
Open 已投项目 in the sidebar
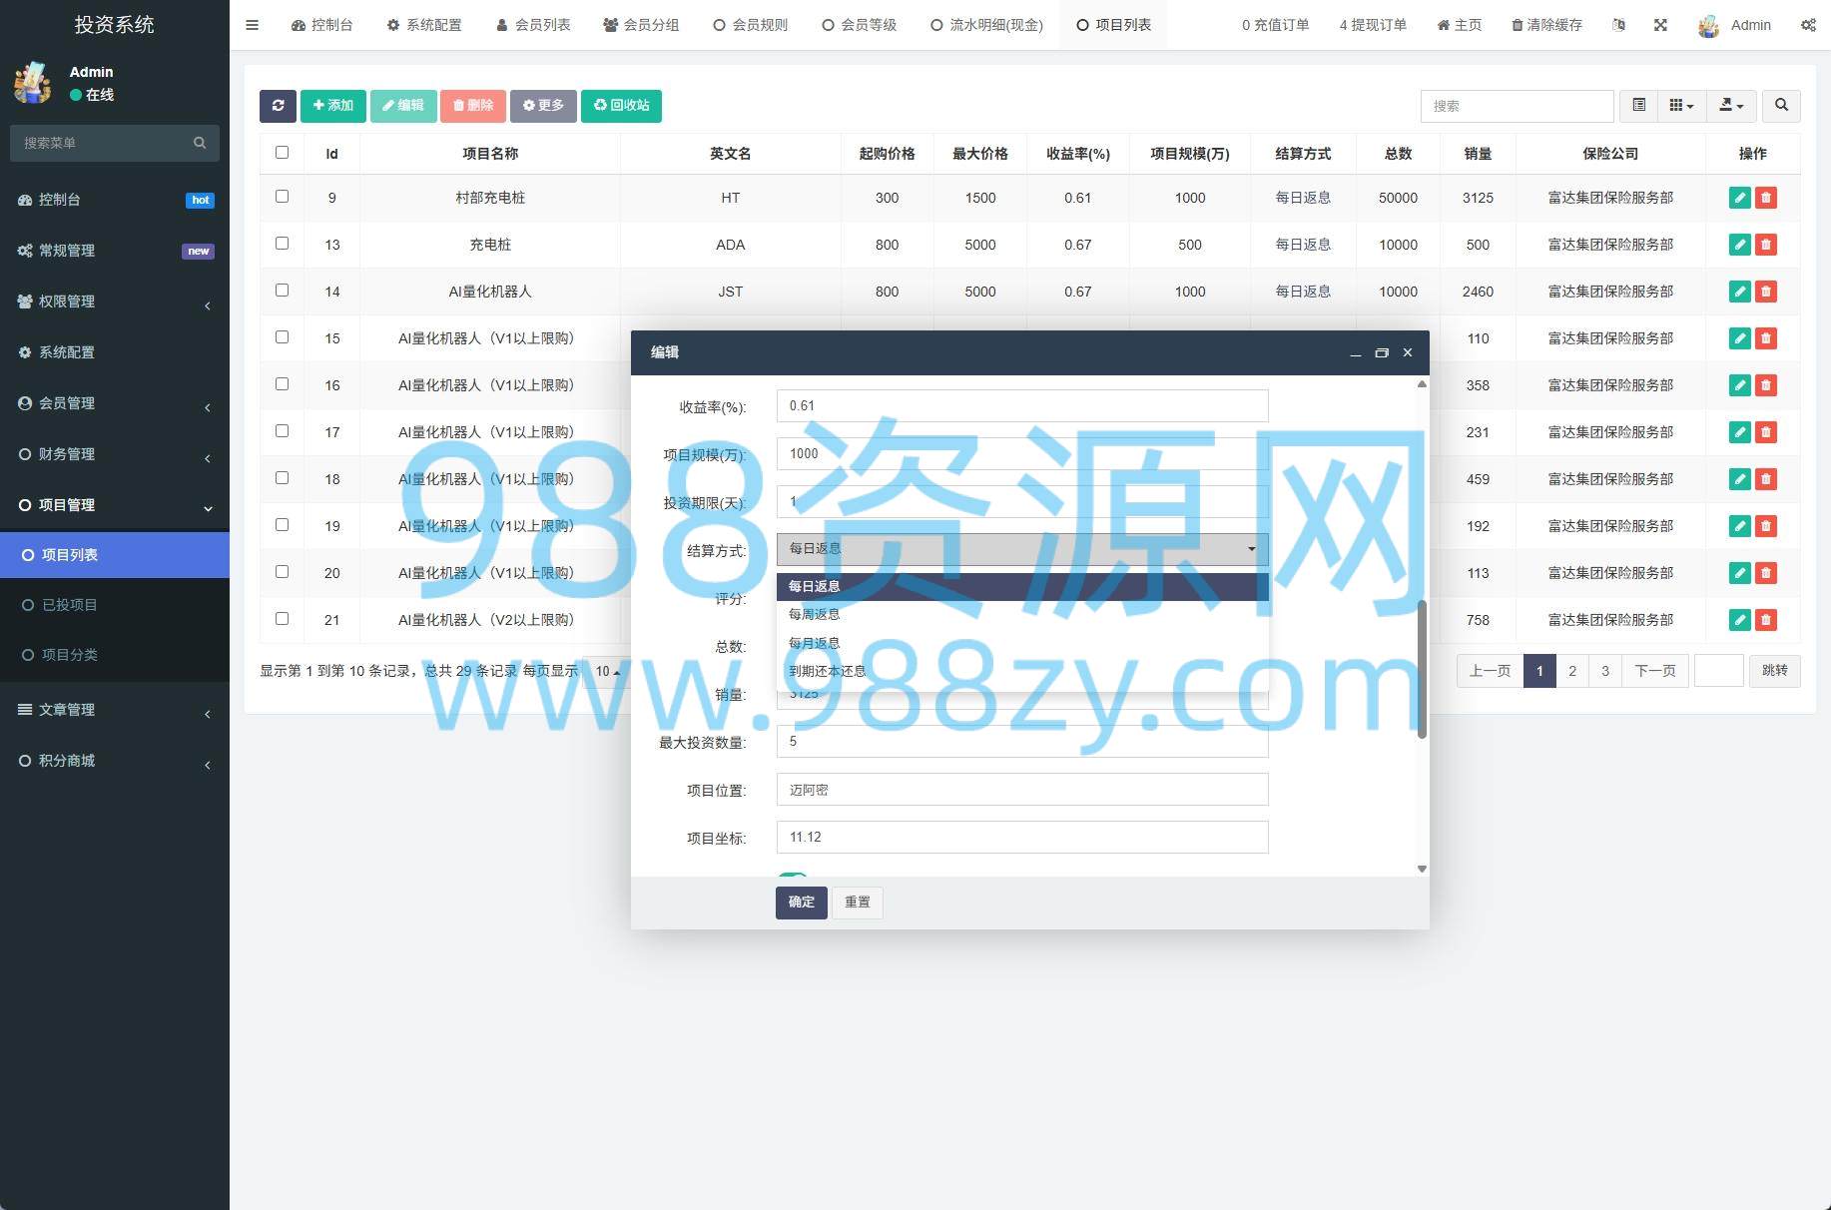(x=70, y=605)
